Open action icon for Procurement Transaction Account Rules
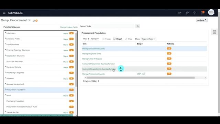Screen dimensions: 220x124 click(71, 107)
